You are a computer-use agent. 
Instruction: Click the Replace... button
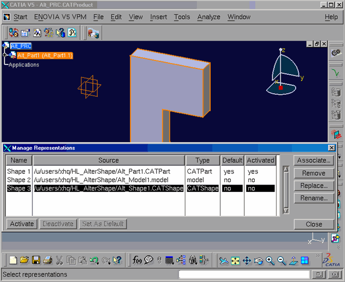tap(314, 186)
